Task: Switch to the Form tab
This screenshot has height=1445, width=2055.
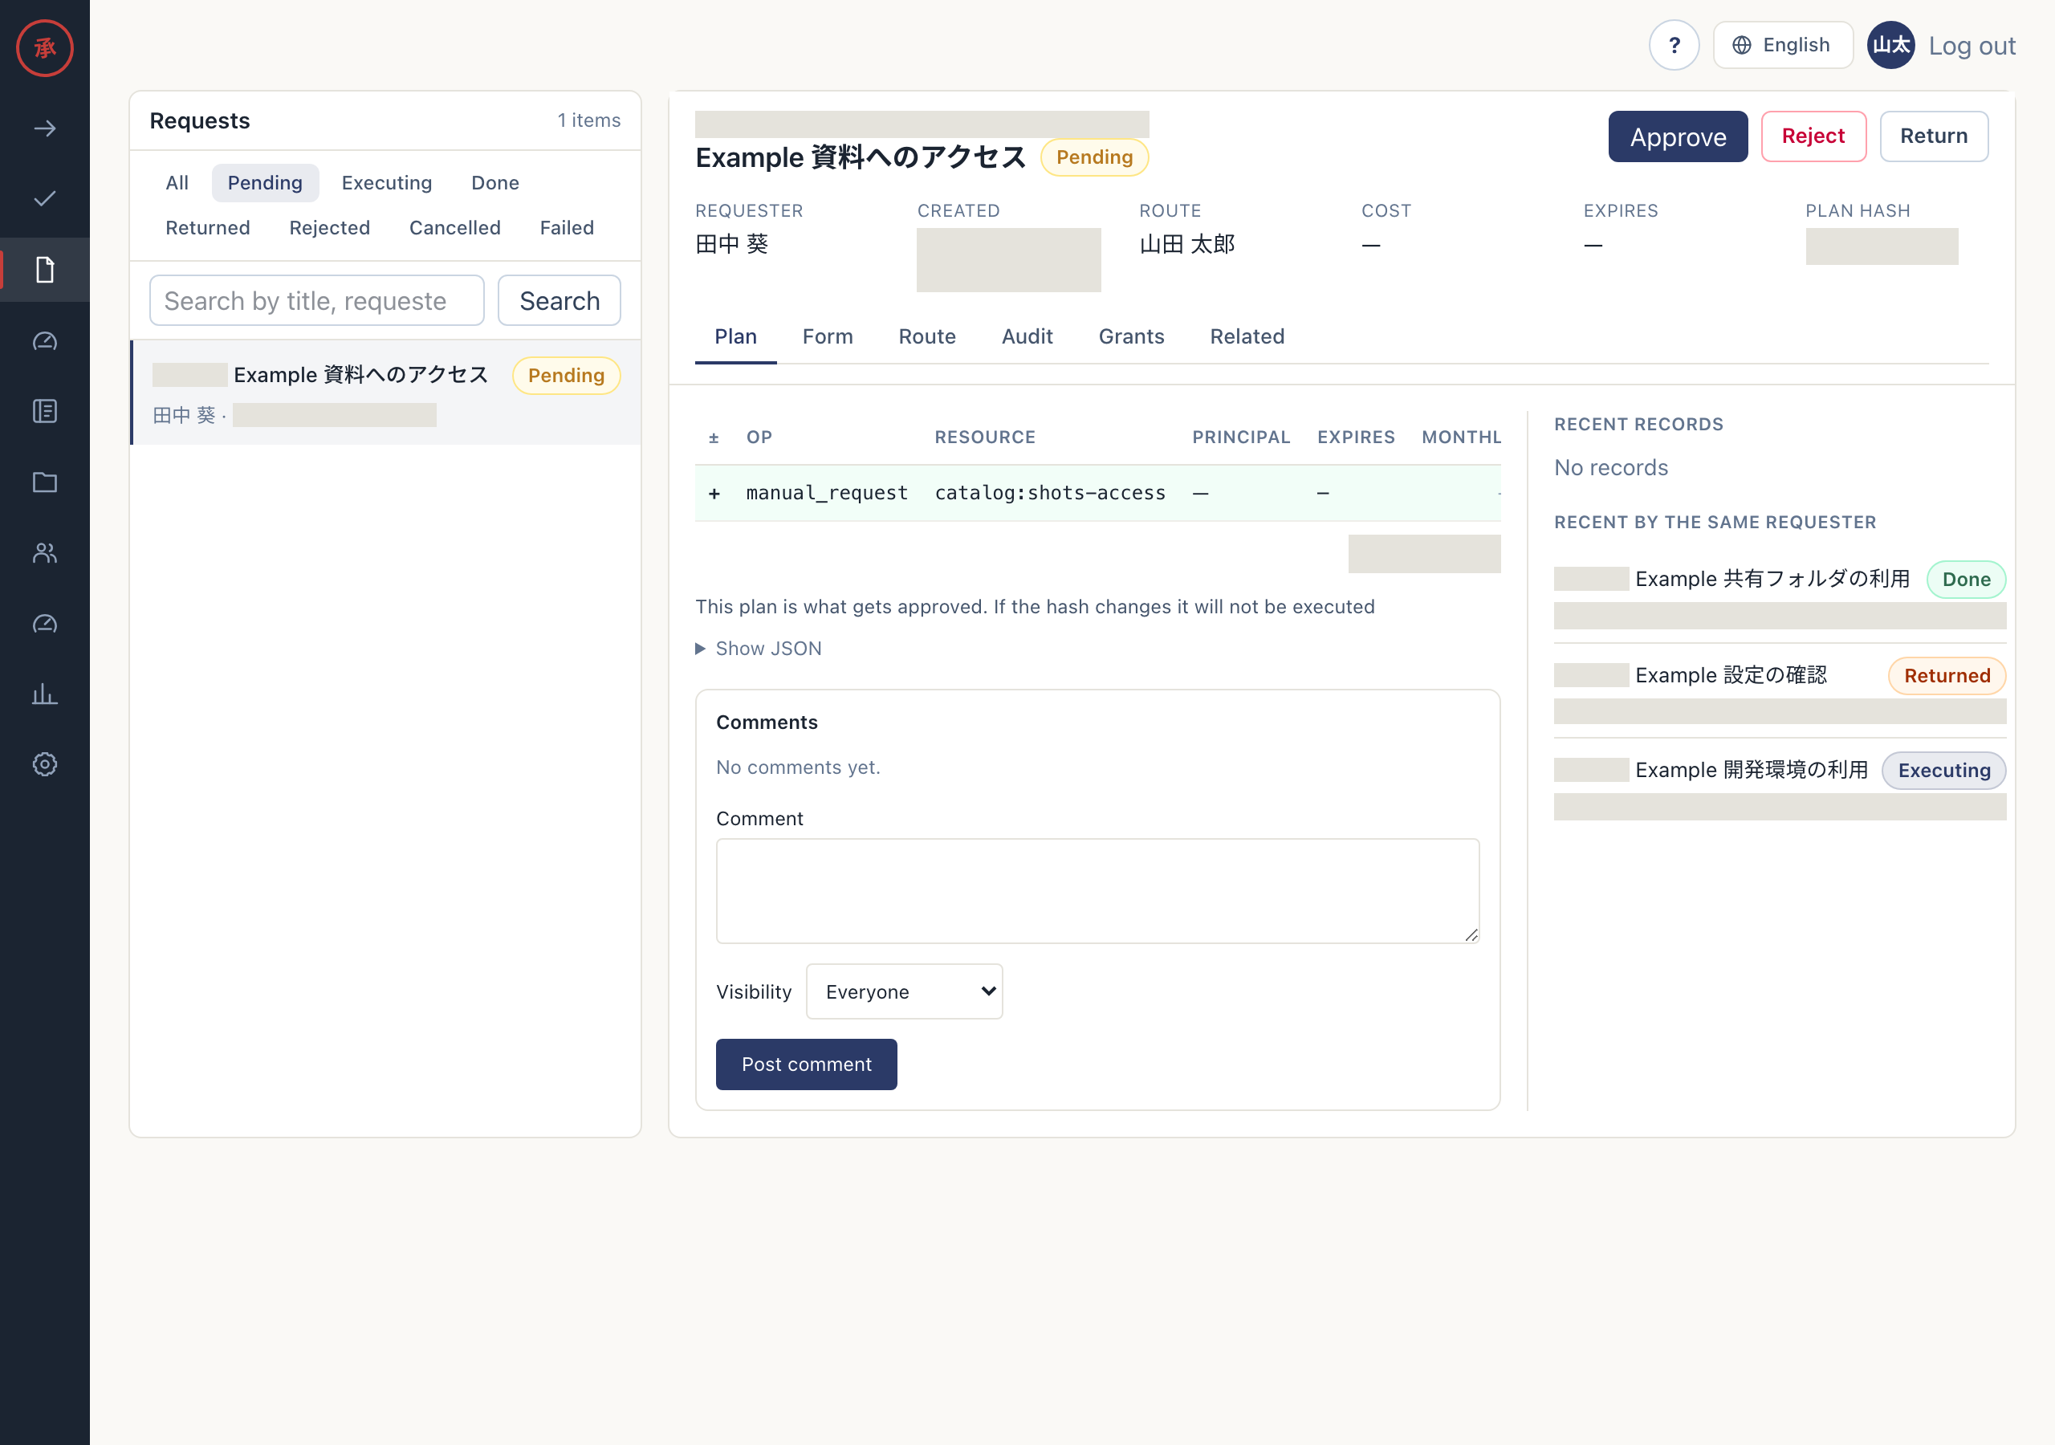Action: coord(827,336)
